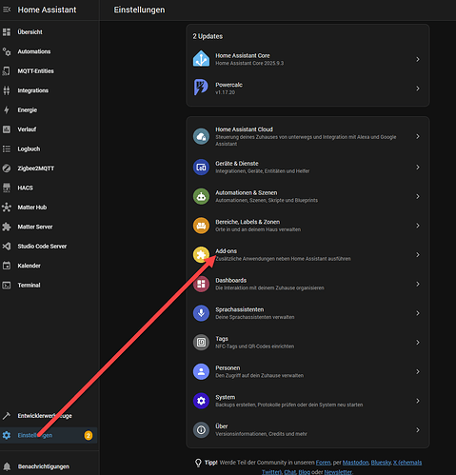Click Home Assistant title in sidebar header

pos(47,10)
